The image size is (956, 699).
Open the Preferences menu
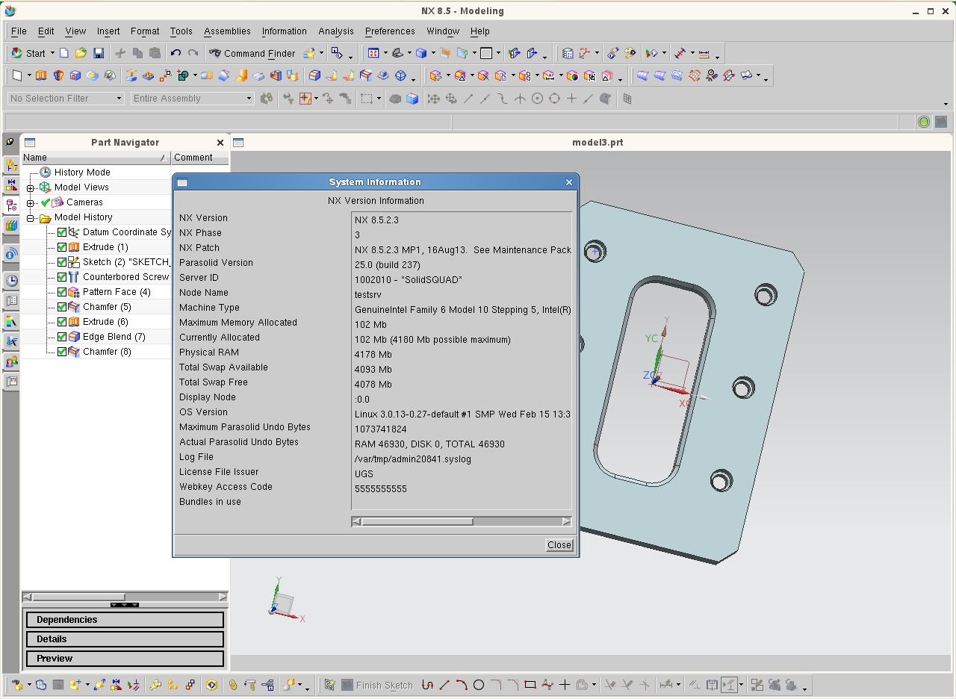tap(390, 31)
